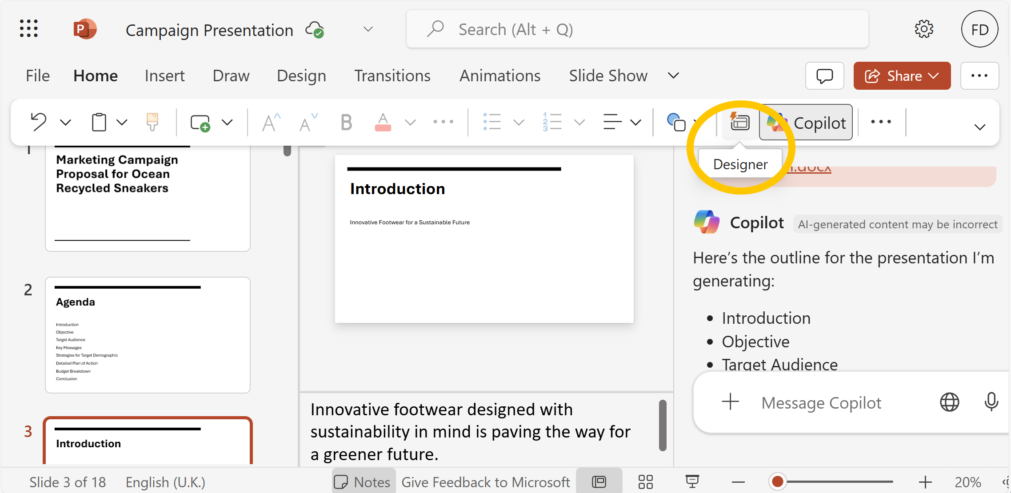Open the comments pane icon

coord(824,76)
